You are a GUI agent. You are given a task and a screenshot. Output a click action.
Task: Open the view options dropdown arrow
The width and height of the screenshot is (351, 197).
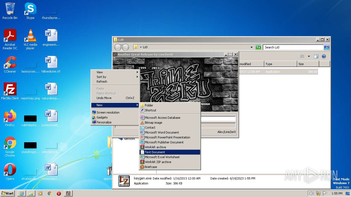point(309,56)
